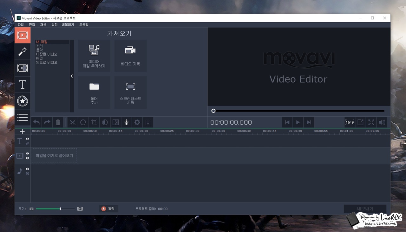Collapse the category list with left chevron
406x232 pixels.
(72, 76)
